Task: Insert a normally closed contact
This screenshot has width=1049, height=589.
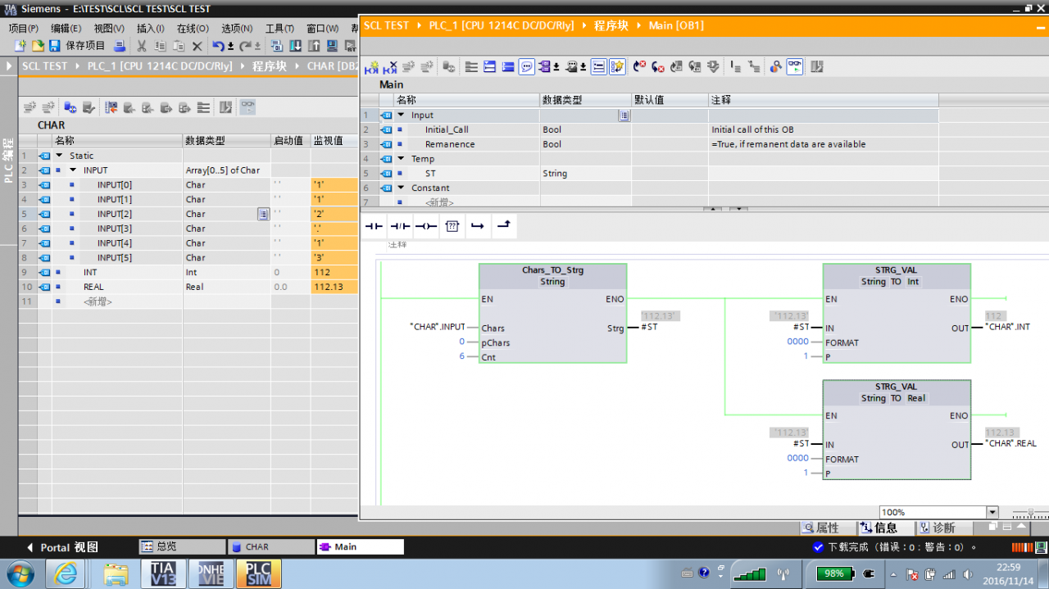Action: coord(400,226)
